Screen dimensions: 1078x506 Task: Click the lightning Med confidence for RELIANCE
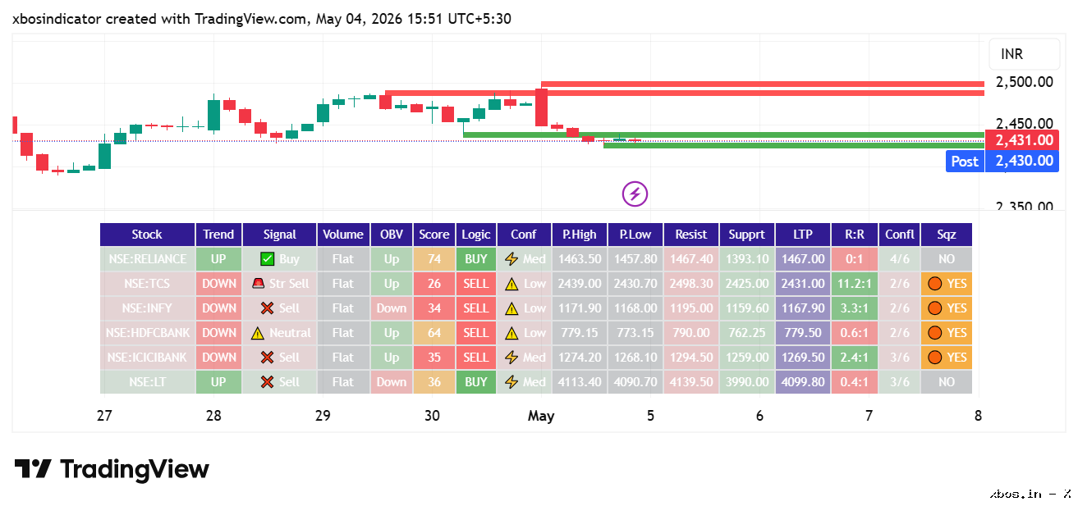click(x=524, y=259)
